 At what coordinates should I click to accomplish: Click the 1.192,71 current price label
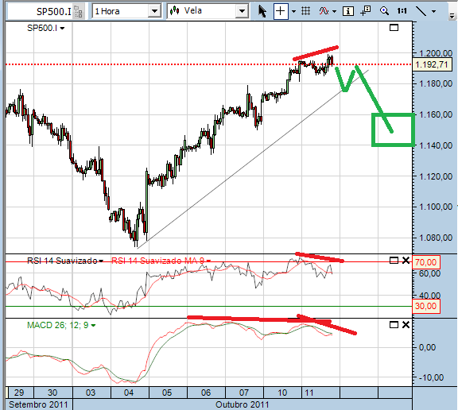pyautogui.click(x=432, y=64)
